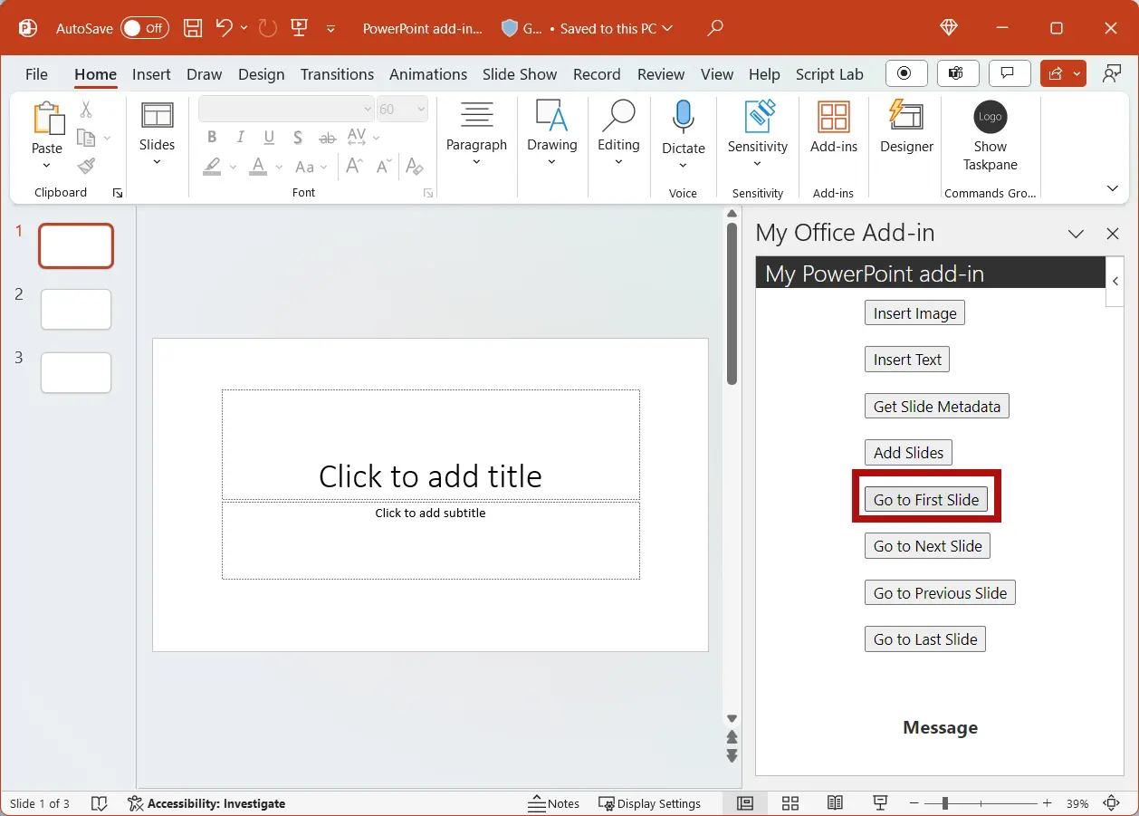Toggle the Notes pane
1139x816 pixels.
click(552, 803)
